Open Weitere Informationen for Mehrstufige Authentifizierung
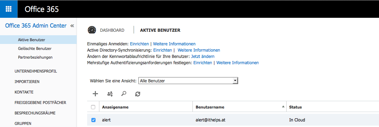The image size is (379, 127). (237, 63)
